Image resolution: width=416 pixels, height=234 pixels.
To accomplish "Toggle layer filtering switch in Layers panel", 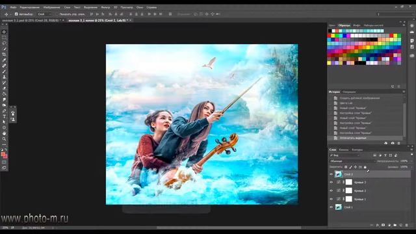I will tap(411, 155).
